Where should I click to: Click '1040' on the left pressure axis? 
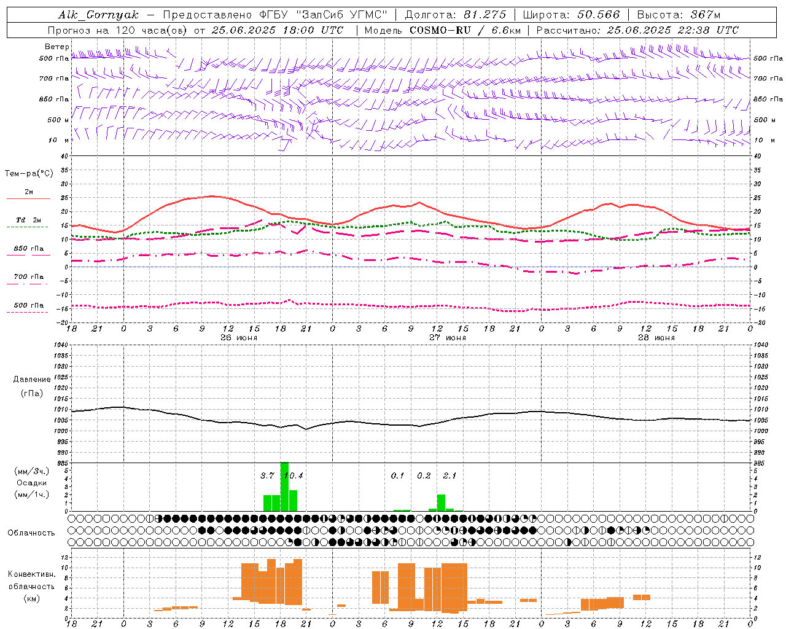pyautogui.click(x=62, y=345)
